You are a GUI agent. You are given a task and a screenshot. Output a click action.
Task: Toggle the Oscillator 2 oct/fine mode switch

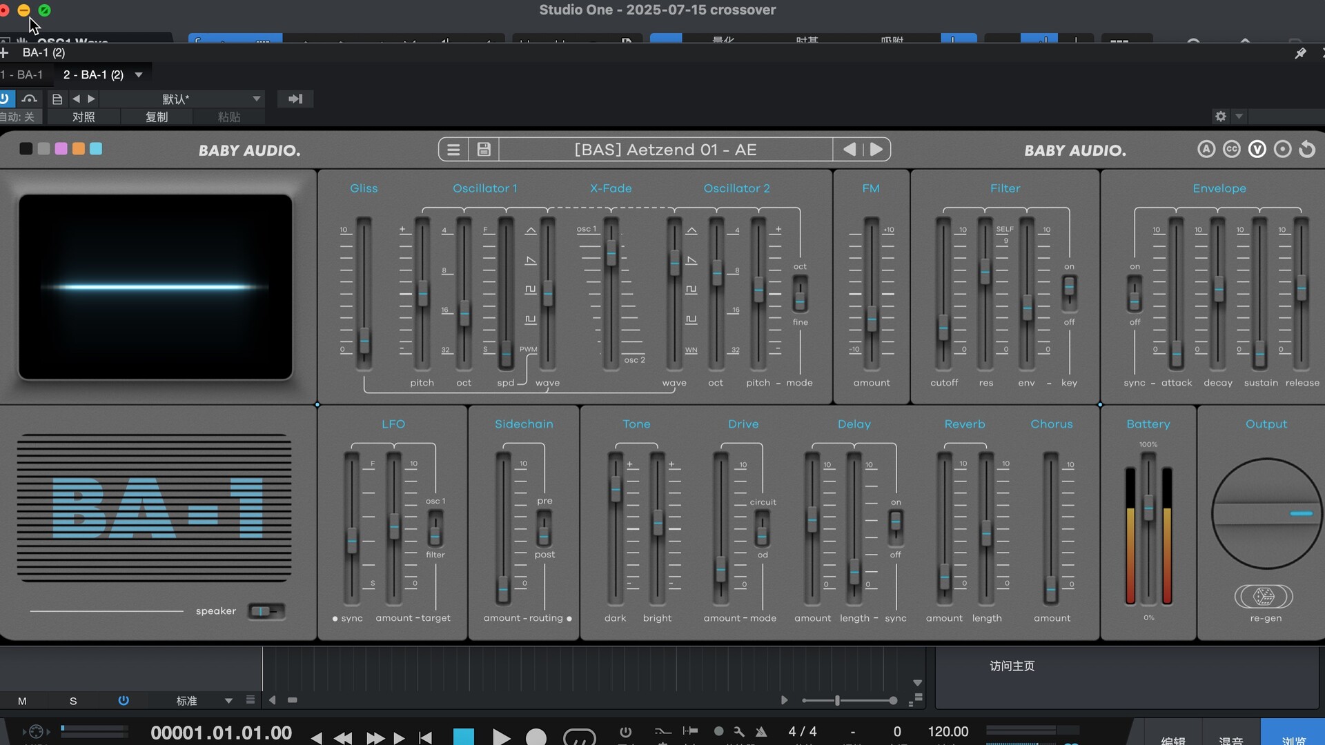pyautogui.click(x=800, y=294)
